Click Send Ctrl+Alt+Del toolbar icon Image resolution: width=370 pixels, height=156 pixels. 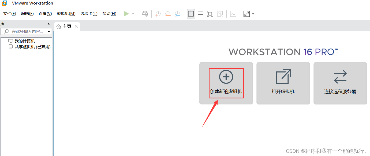[x=145, y=14]
